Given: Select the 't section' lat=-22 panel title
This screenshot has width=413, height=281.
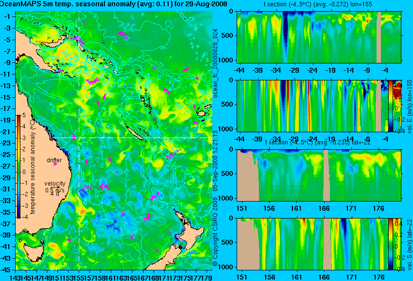Looking at the screenshot, I should (318, 142).
